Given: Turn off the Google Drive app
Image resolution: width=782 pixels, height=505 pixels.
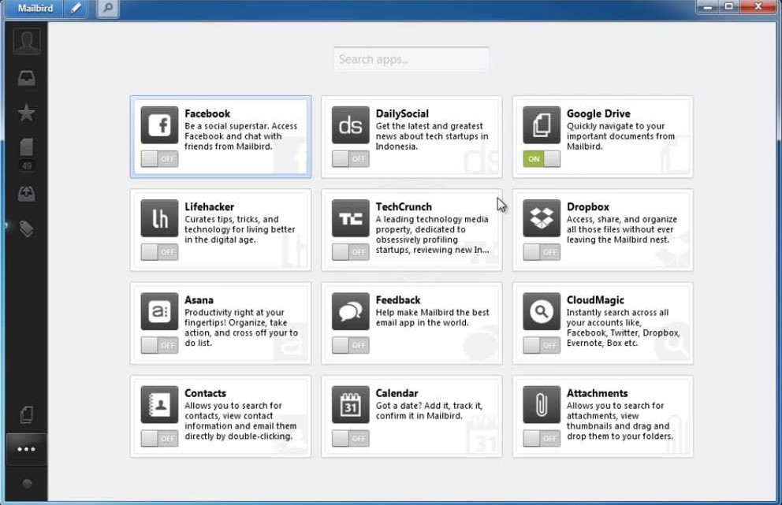Looking at the screenshot, I should pyautogui.click(x=540, y=158).
